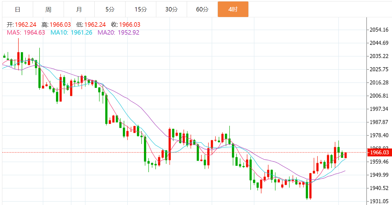
Task: Click the MA10: 1961.26 indicator label
Action: click(71, 33)
